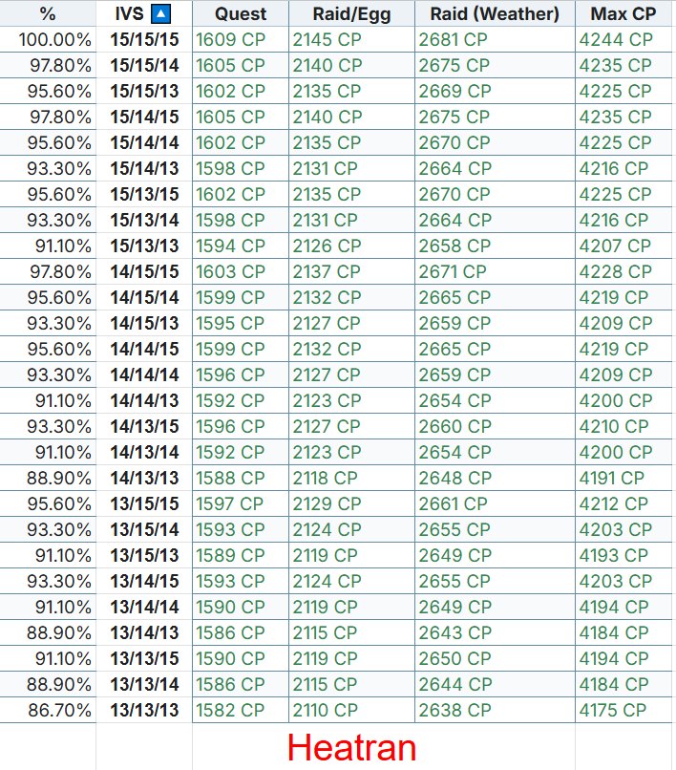676x770 pixels.
Task: Click the Raid/Egg column header
Action: pyautogui.click(x=350, y=14)
